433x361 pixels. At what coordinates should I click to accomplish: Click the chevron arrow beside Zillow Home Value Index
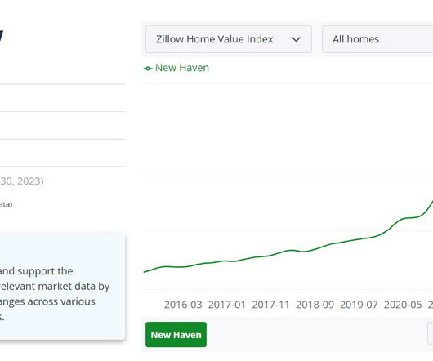296,39
